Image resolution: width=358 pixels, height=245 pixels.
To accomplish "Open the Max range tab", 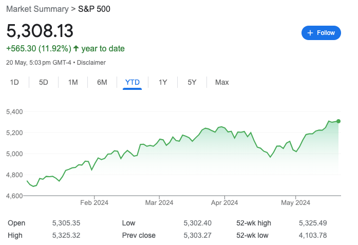I will (222, 82).
